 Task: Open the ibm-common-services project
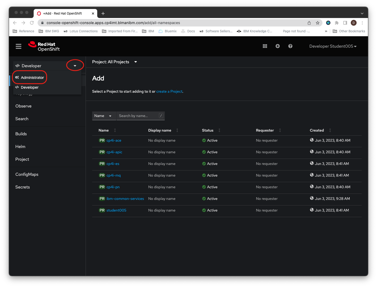pyautogui.click(x=125, y=199)
